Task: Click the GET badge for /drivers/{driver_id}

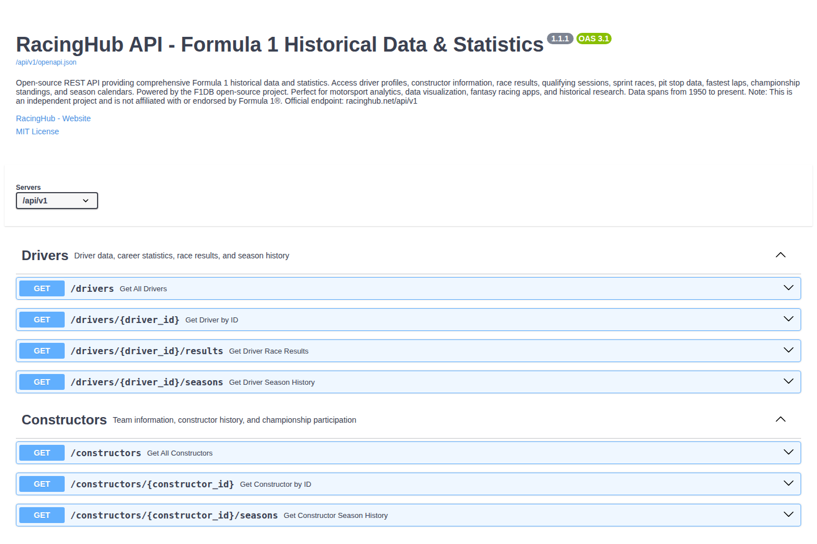Action: click(42, 320)
